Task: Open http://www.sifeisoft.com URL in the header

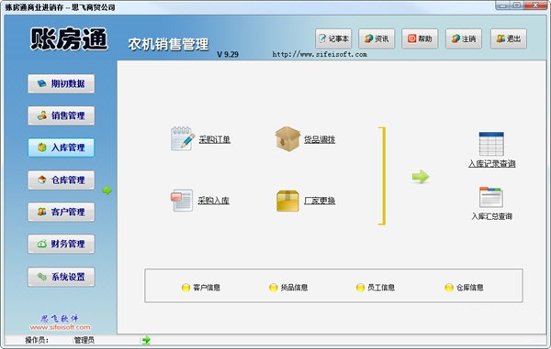Action: point(320,54)
